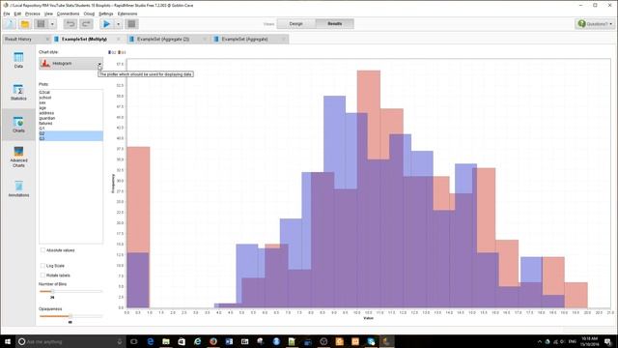The width and height of the screenshot is (618, 348).
Task: Open the Edit menu
Action: (17, 14)
